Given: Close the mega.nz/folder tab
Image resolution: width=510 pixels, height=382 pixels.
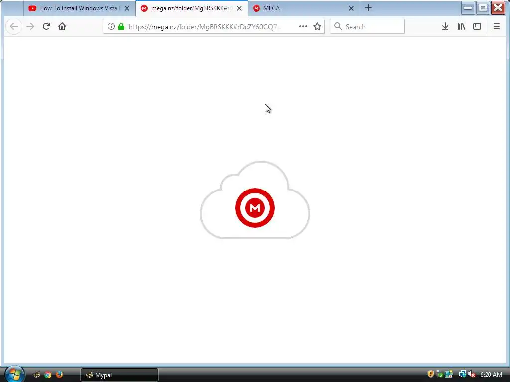Looking at the screenshot, I should click(x=239, y=8).
